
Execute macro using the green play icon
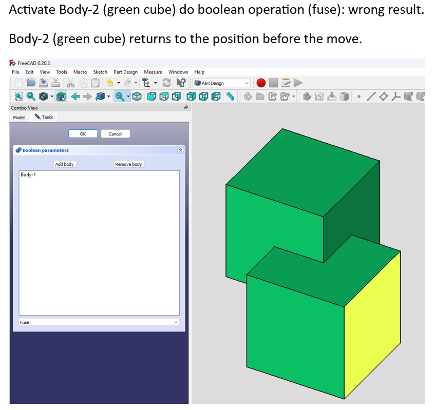(x=297, y=83)
